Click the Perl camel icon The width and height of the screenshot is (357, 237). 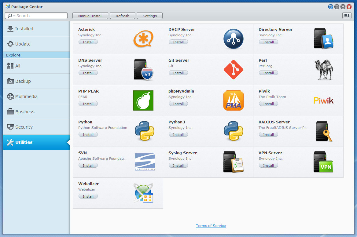coord(323,70)
